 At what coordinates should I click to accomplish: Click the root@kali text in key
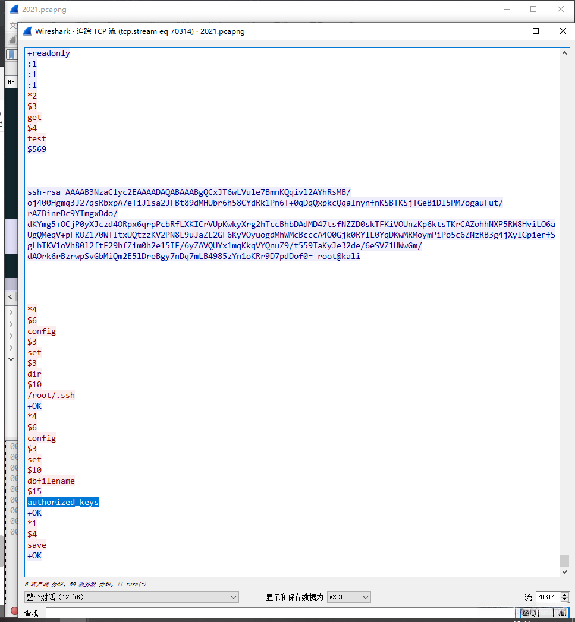point(339,256)
